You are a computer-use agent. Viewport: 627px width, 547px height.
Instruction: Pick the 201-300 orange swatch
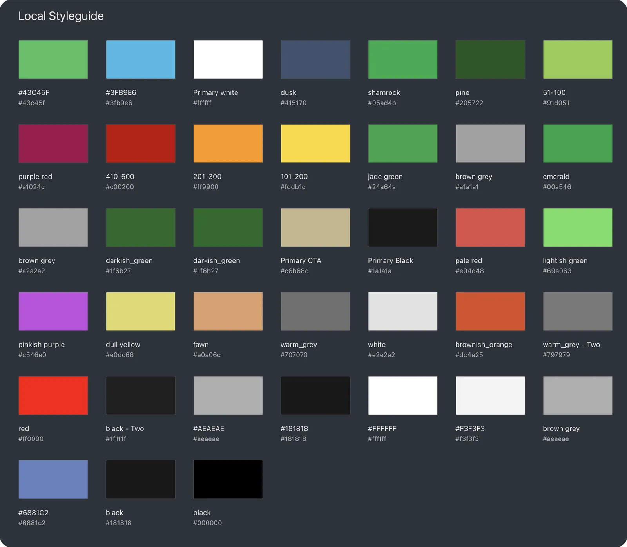[x=228, y=143]
